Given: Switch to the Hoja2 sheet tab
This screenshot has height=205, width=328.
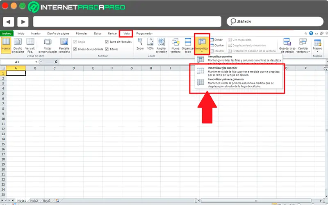Looking at the screenshot, I should click(34, 200).
